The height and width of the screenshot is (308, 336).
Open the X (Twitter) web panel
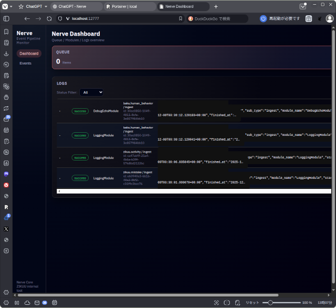click(6, 229)
